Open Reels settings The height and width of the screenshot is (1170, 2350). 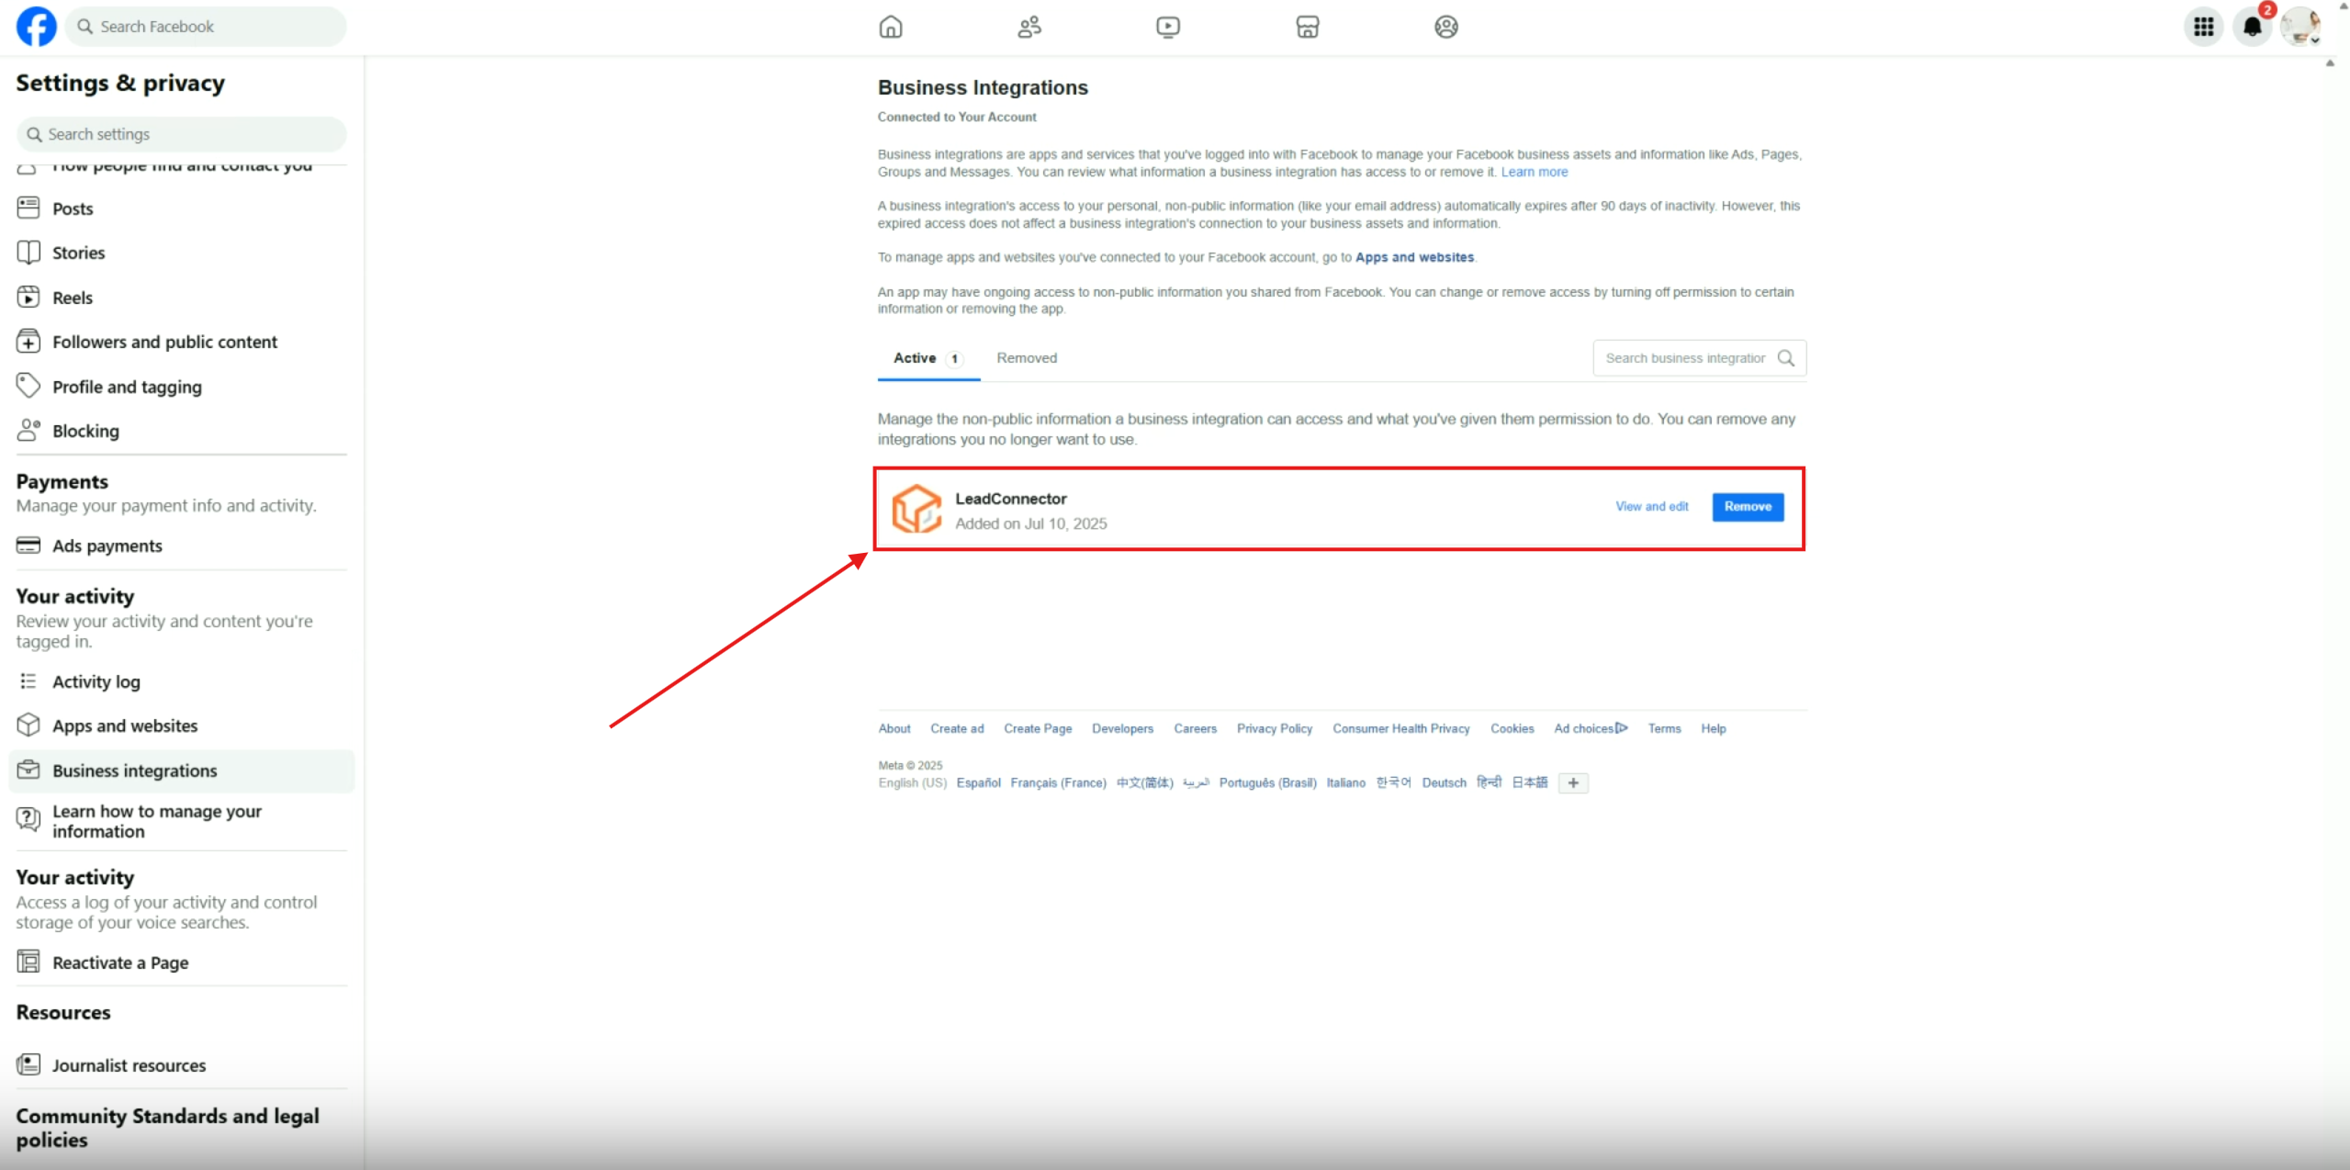pos(182,298)
